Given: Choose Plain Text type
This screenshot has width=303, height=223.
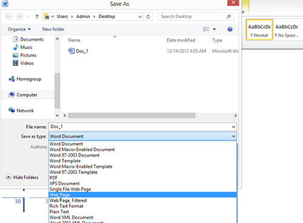Looking at the screenshot, I should point(143,212).
